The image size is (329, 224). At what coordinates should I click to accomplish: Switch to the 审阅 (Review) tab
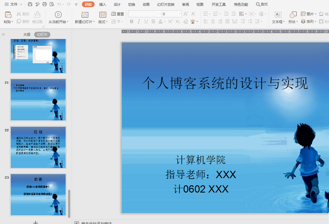[x=185, y=4]
